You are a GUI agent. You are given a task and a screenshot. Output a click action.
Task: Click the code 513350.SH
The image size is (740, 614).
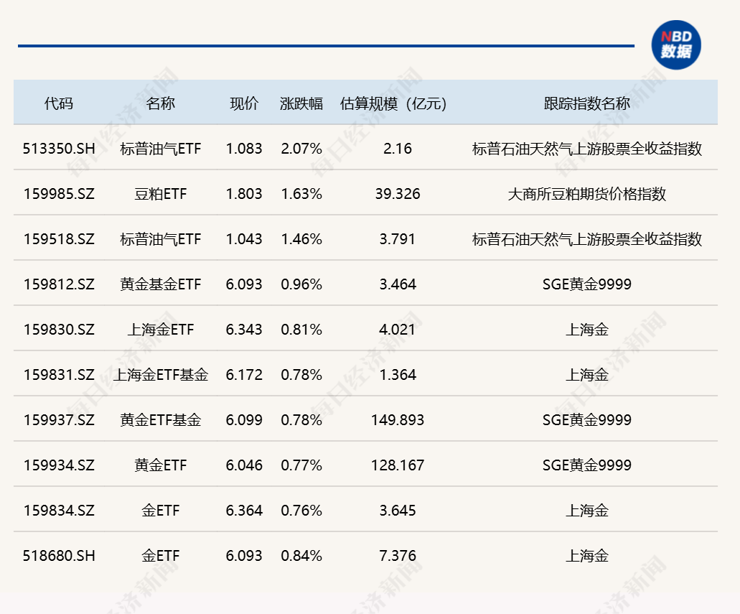(58, 149)
